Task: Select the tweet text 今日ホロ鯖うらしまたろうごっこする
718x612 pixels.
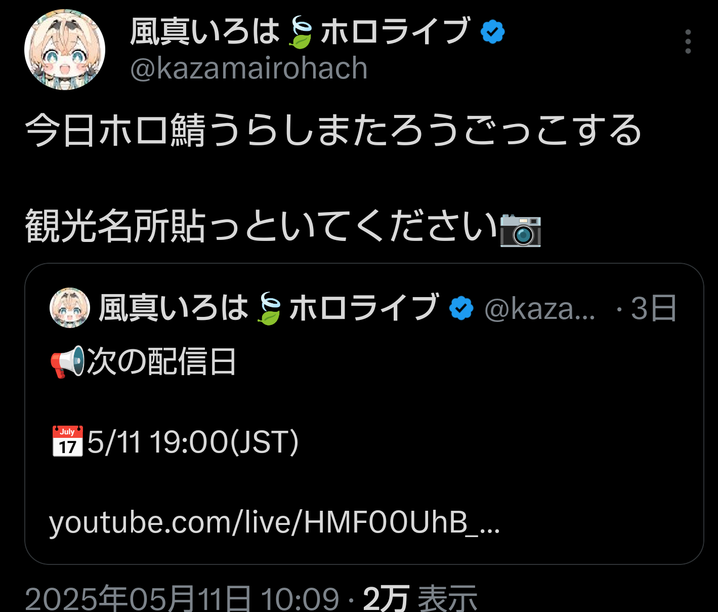Action: tap(333, 131)
